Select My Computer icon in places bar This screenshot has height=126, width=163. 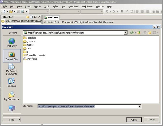(12, 108)
